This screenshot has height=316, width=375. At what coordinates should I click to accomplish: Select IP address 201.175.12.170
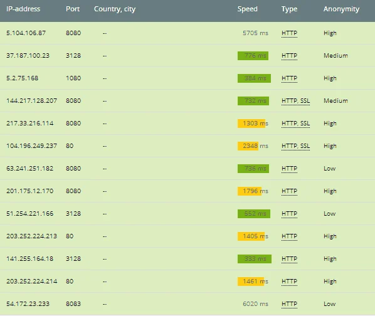pos(30,191)
